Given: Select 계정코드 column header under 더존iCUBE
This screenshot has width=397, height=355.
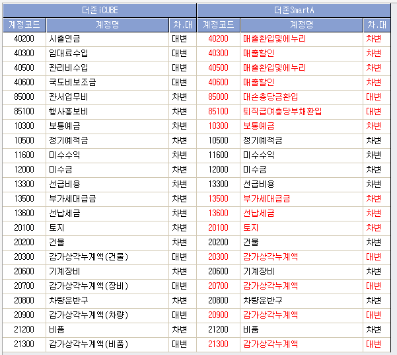Looking at the screenshot, I should tap(24, 25).
